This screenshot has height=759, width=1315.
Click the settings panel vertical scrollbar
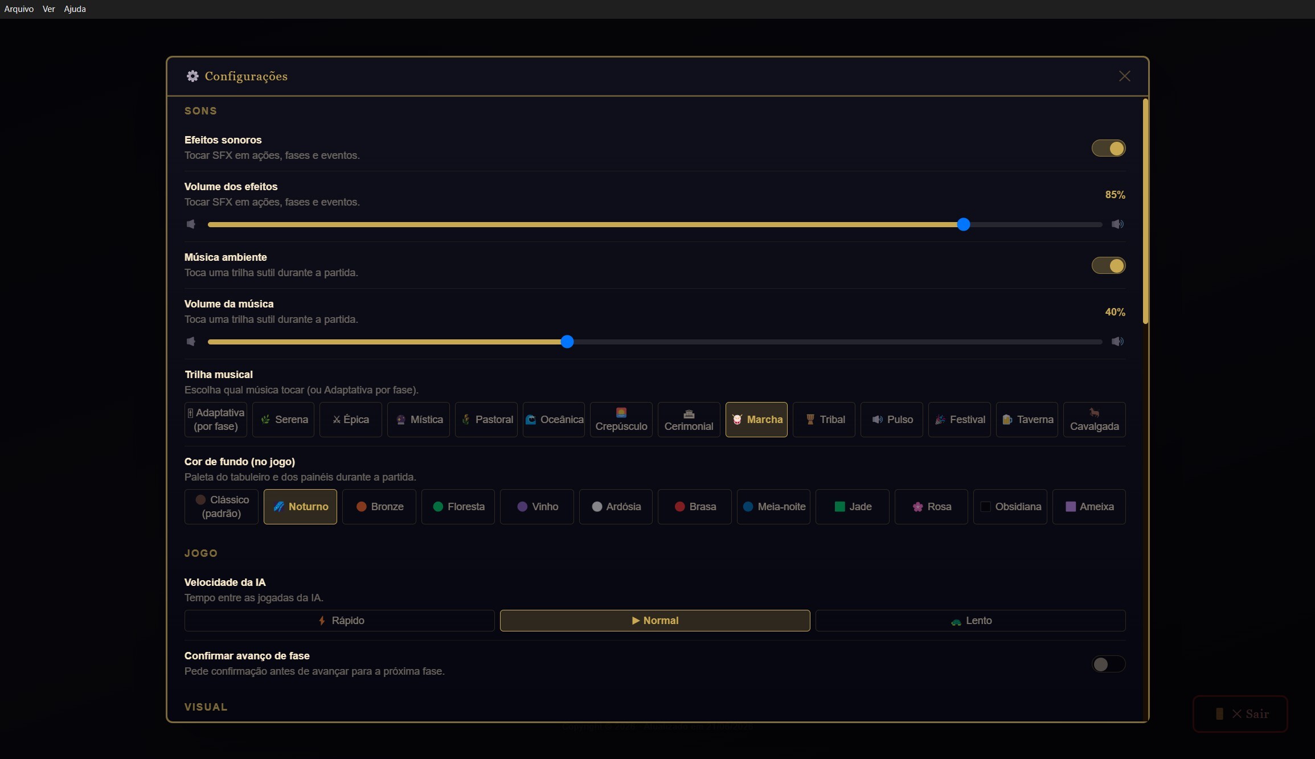click(x=1145, y=212)
